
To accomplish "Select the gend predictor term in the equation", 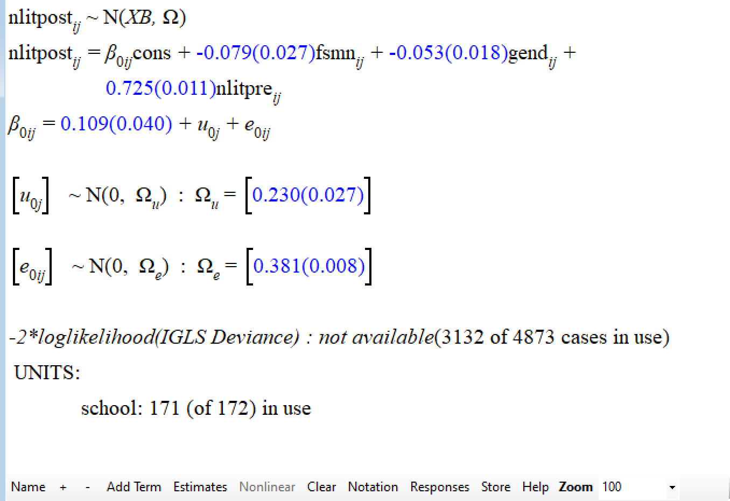I will pyautogui.click(x=528, y=53).
